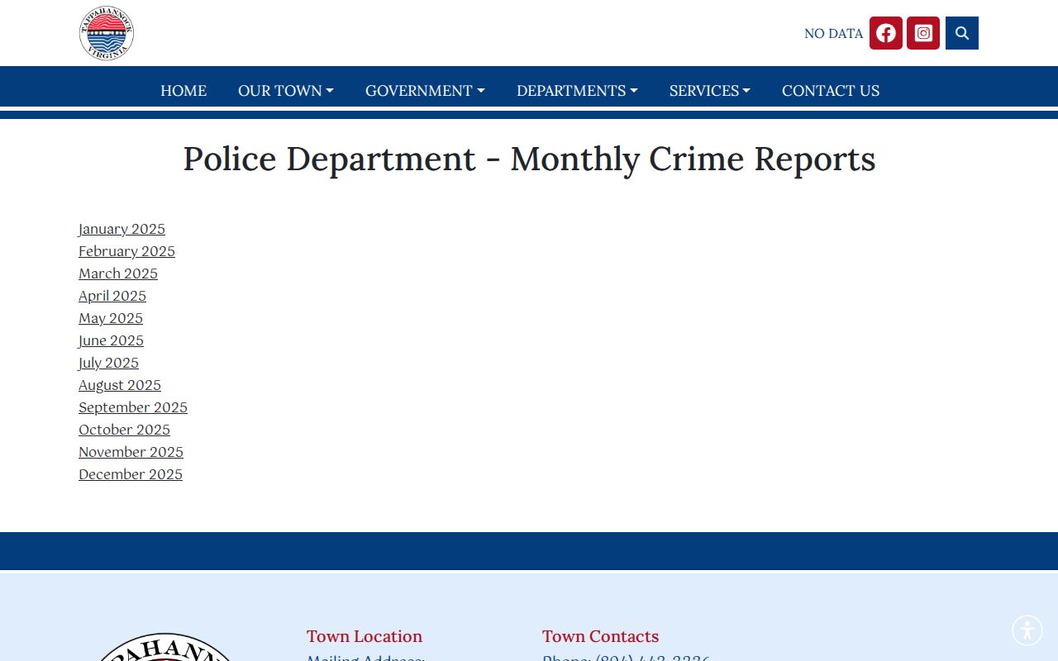Open the Contact Us page

[831, 91]
